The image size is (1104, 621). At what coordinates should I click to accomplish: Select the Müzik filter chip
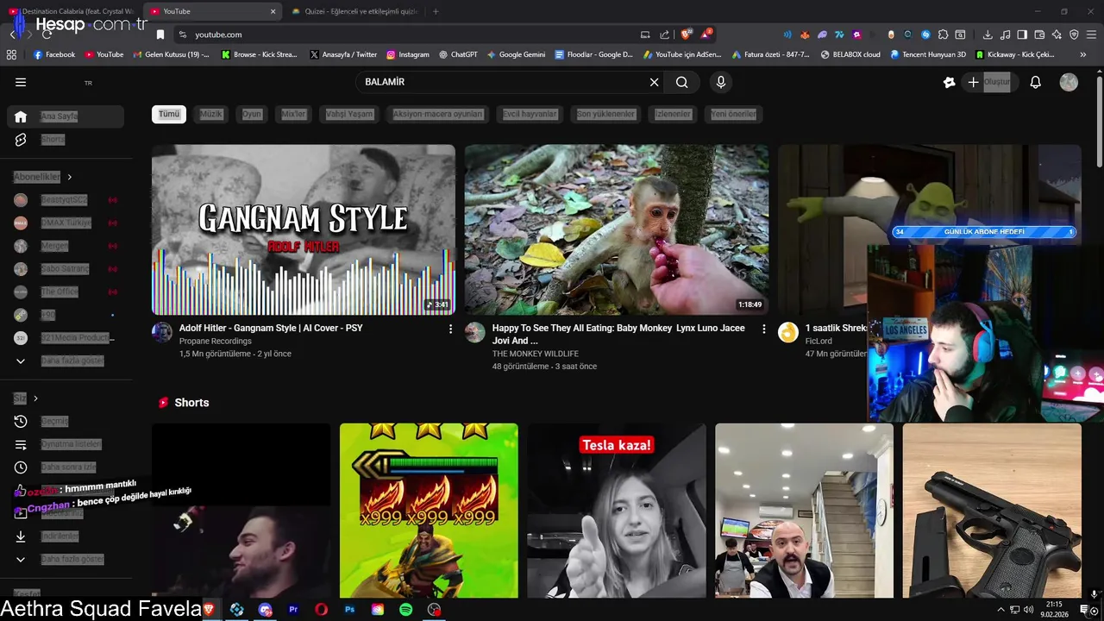click(211, 114)
